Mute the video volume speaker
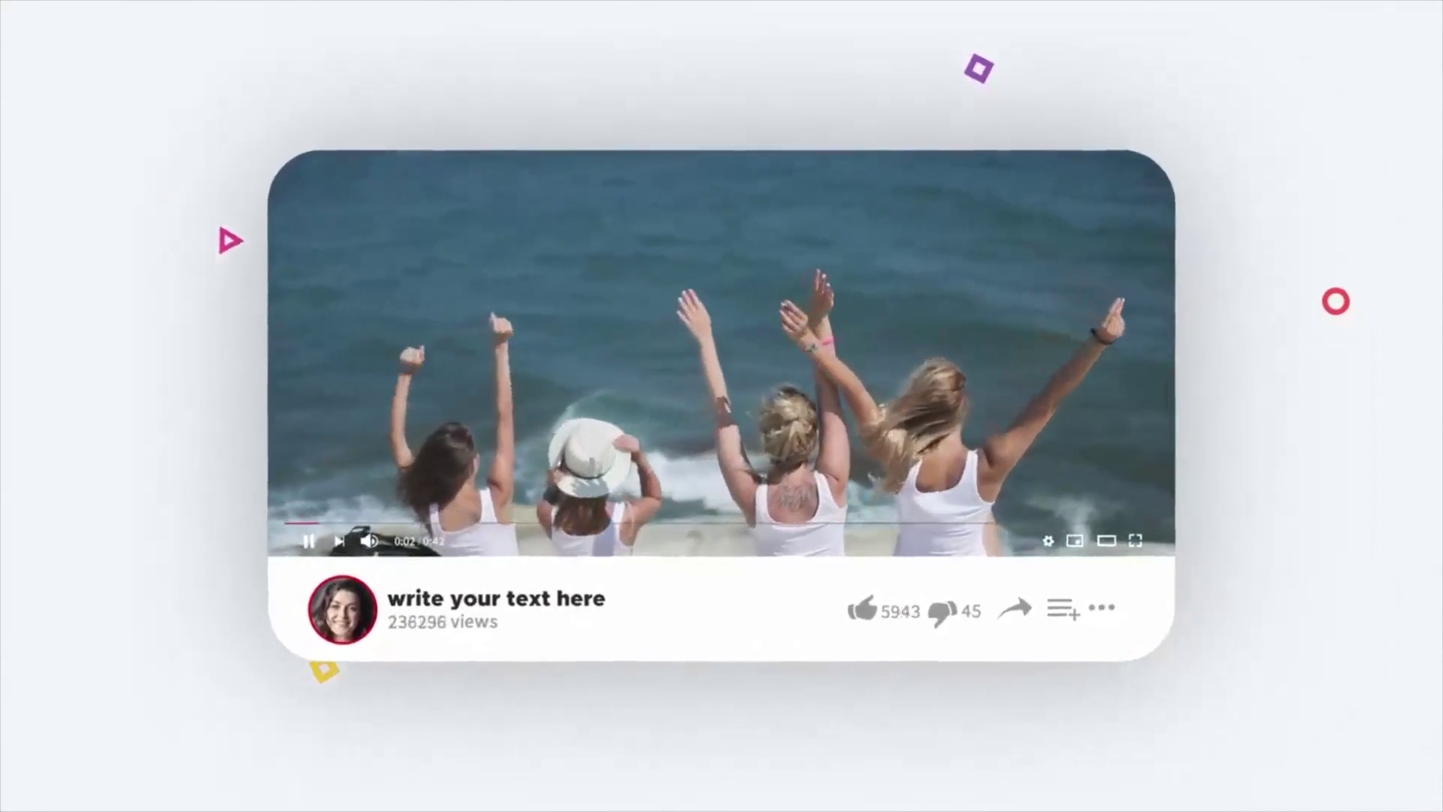 click(x=368, y=541)
